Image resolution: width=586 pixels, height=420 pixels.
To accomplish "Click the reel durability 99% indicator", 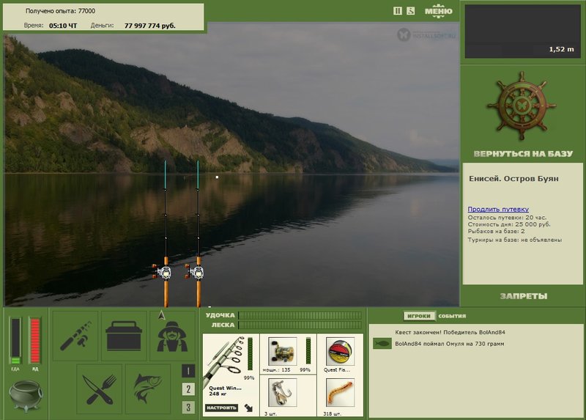I will point(308,350).
